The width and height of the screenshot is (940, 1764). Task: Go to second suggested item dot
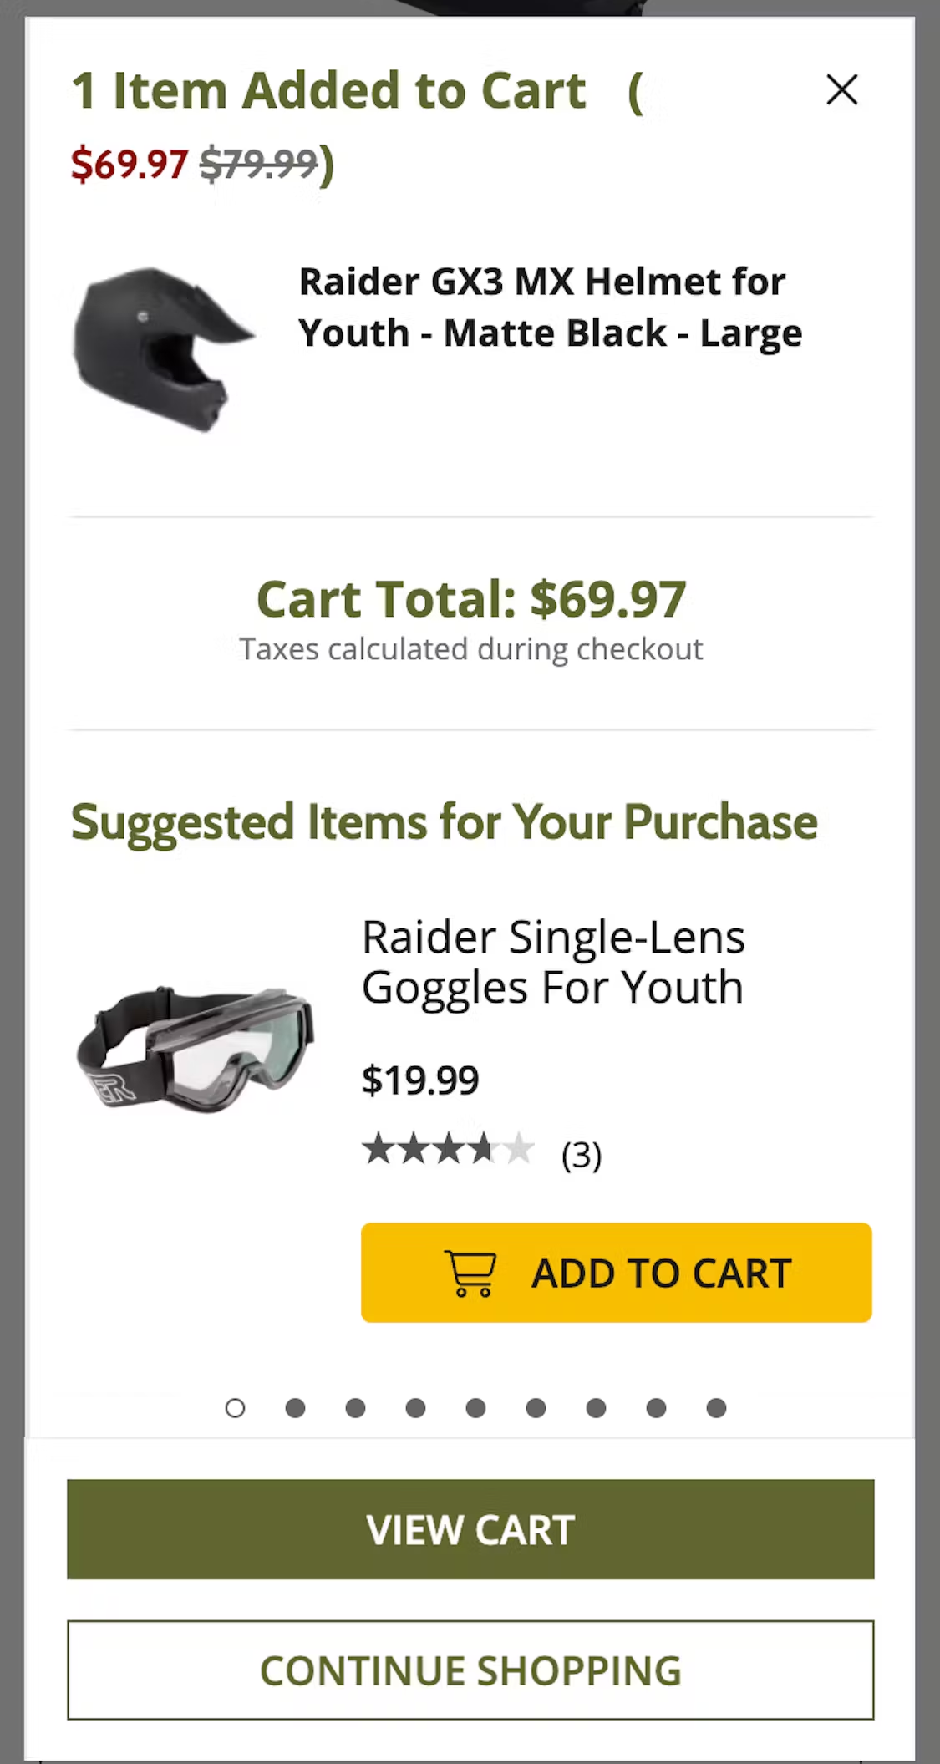coord(296,1408)
